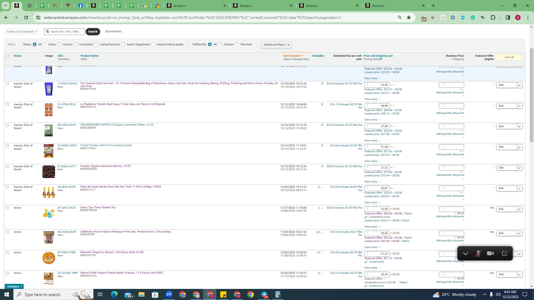This screenshot has height=300, width=534.
Task: Expand View more for Green Toys Teether row
Action: click(372, 227)
